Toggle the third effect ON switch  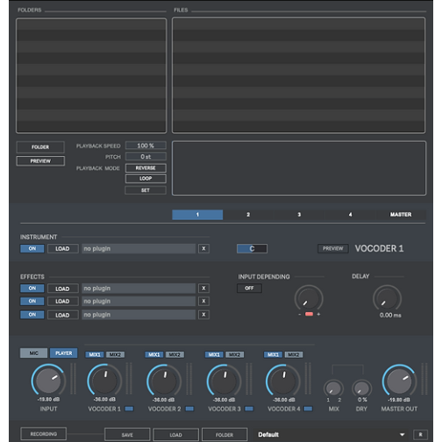tap(32, 315)
